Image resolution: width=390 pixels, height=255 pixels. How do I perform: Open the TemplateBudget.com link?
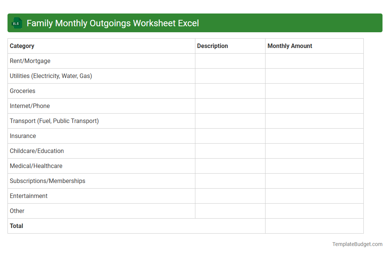coord(357,244)
